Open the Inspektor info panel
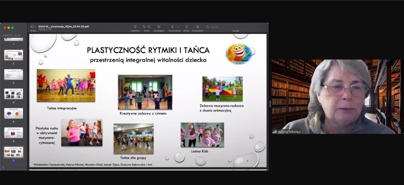Viewport: 404px width, 185px height. (x=135, y=27)
